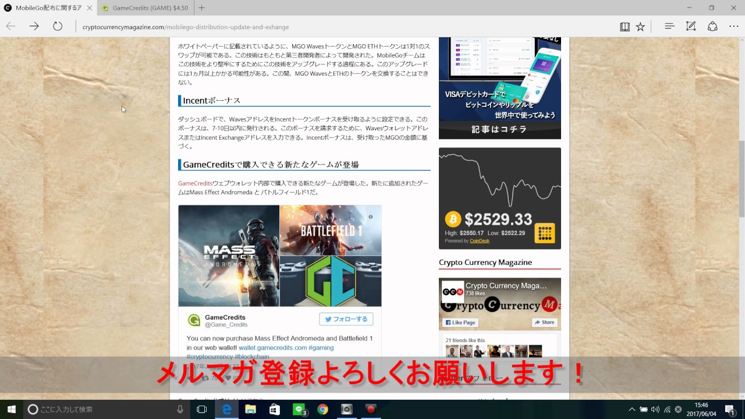Click Incentボーナス section heading
745x419 pixels.
(x=211, y=101)
